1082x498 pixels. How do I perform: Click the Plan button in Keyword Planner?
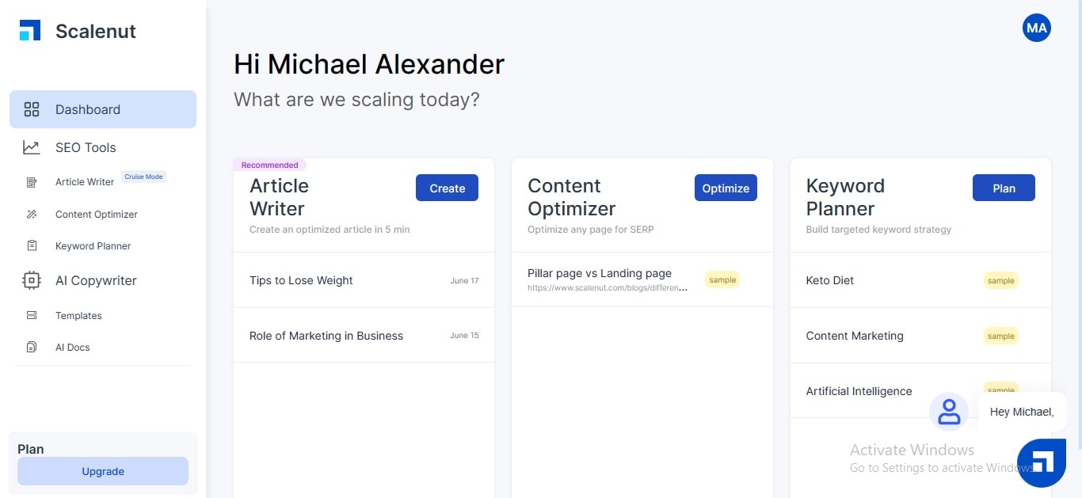point(1004,188)
